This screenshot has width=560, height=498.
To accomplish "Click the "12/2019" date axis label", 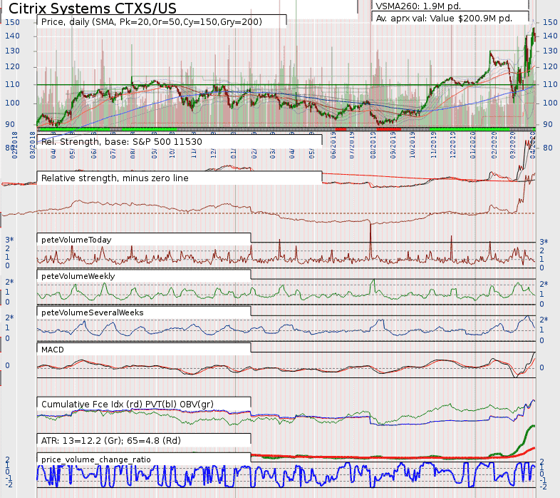I will (x=453, y=145).
